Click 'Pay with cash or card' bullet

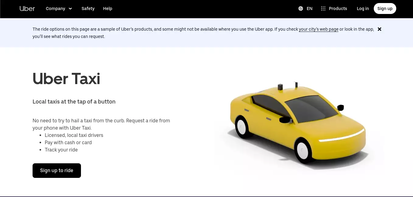coord(68,142)
